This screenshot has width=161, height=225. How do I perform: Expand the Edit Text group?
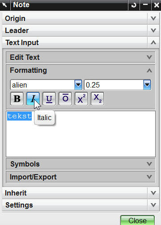(x=80, y=57)
